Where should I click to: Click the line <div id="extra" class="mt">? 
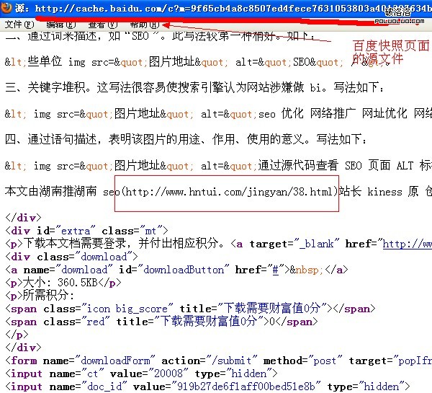pos(86,231)
